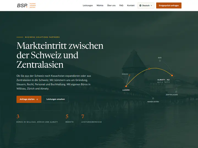The image size is (198, 148).
Task: Click the orange number 5 statistic
Action: [67, 116]
